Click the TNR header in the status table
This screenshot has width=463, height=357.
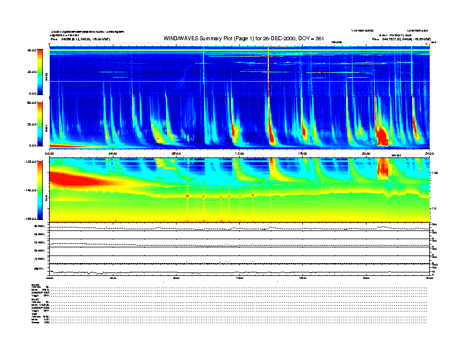34,314
